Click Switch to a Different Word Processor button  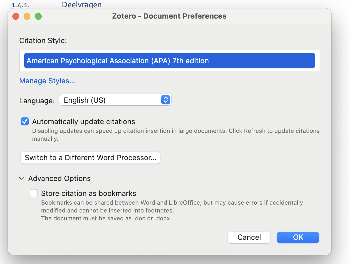click(x=90, y=158)
